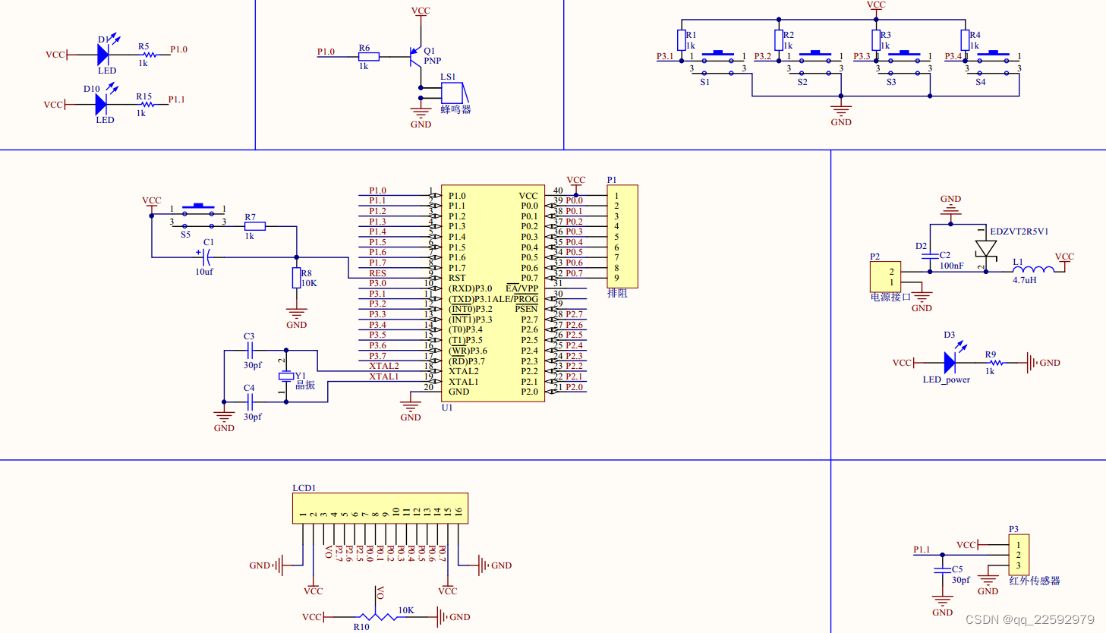The height and width of the screenshot is (633, 1106).
Task: Select the R8 10K resistor
Action: [296, 278]
